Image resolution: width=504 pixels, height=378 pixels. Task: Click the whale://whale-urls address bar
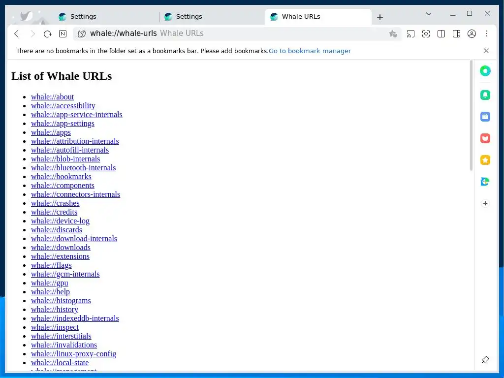coord(237,34)
